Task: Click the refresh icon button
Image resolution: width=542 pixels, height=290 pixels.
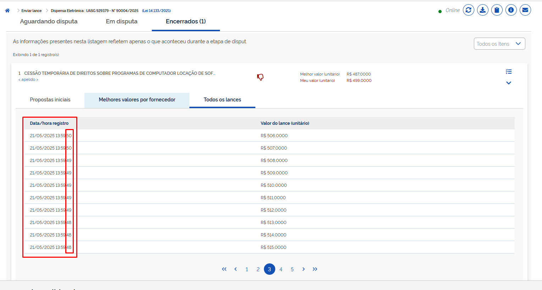Action: pos(468,10)
